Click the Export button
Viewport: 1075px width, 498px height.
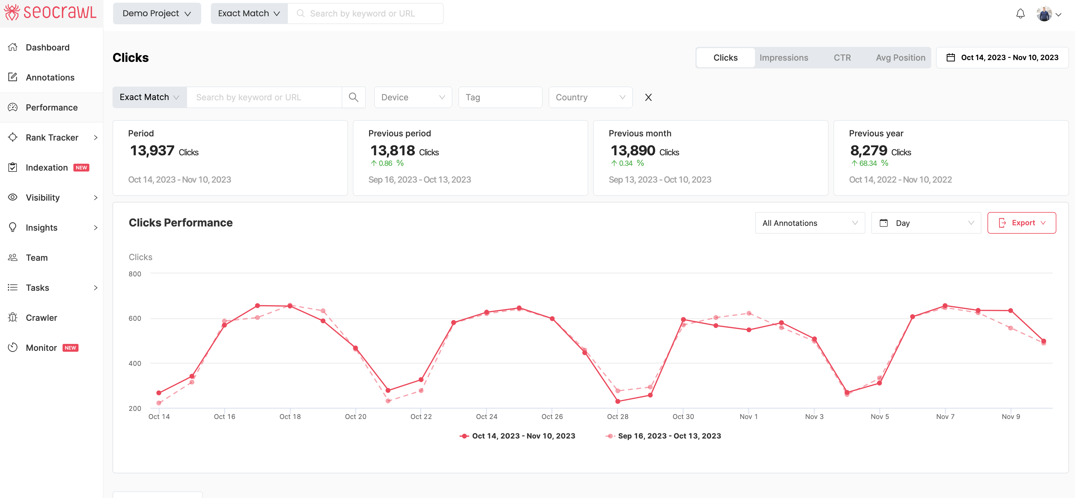point(1021,223)
